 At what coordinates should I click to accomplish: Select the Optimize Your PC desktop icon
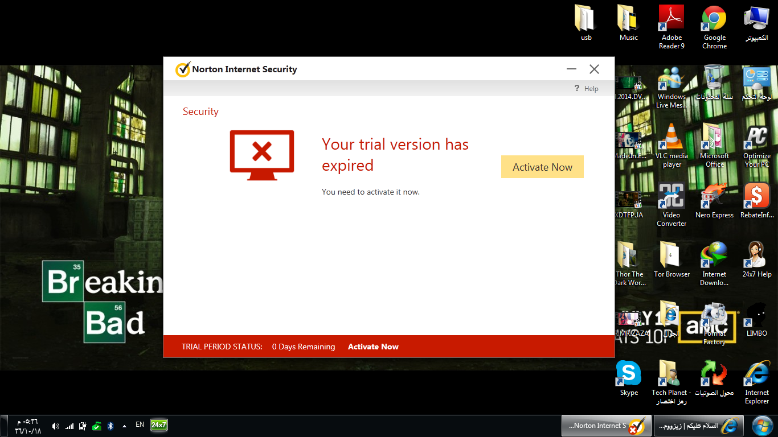[x=757, y=146]
